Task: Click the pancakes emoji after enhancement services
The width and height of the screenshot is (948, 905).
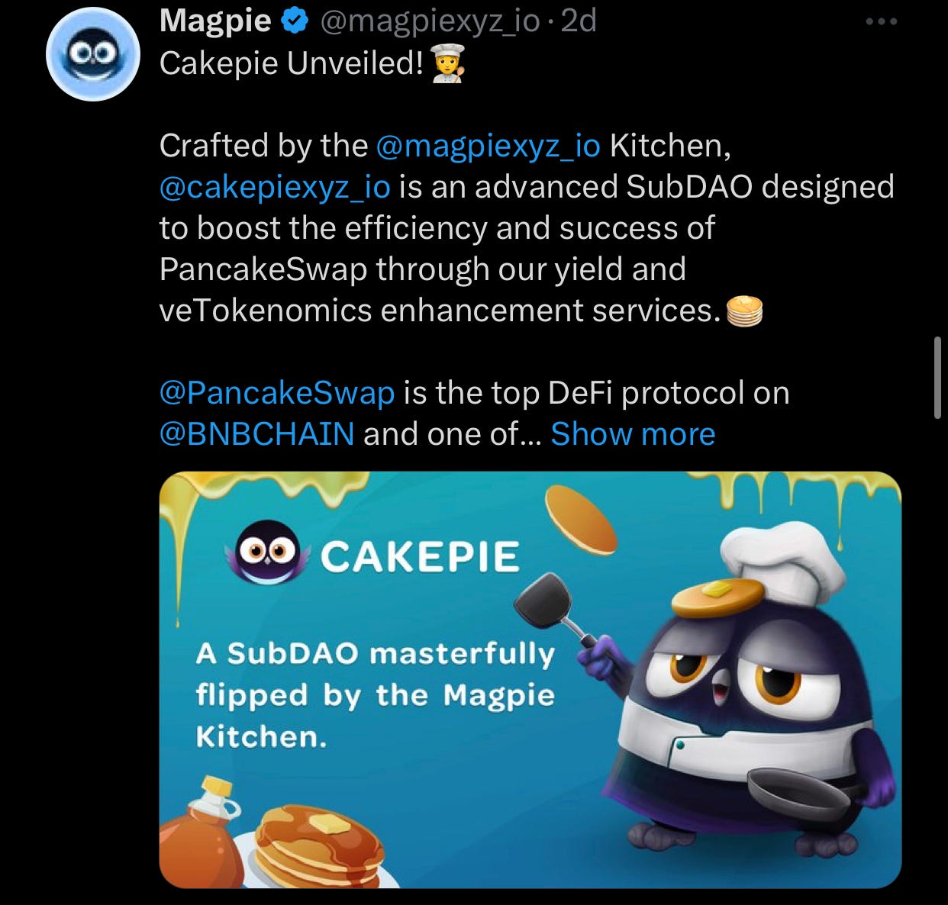Action: [x=744, y=311]
